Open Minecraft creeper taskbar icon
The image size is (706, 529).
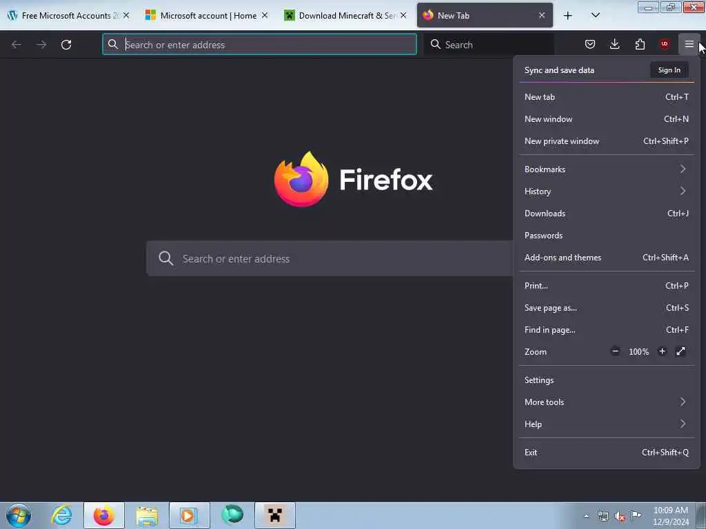coord(274,515)
